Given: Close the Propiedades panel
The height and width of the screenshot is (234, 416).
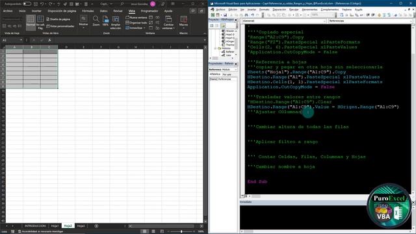Looking at the screenshot, I should click(x=236, y=64).
